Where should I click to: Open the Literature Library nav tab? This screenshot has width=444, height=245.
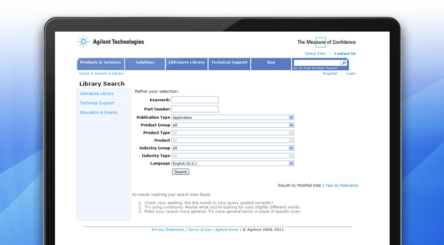(x=186, y=64)
